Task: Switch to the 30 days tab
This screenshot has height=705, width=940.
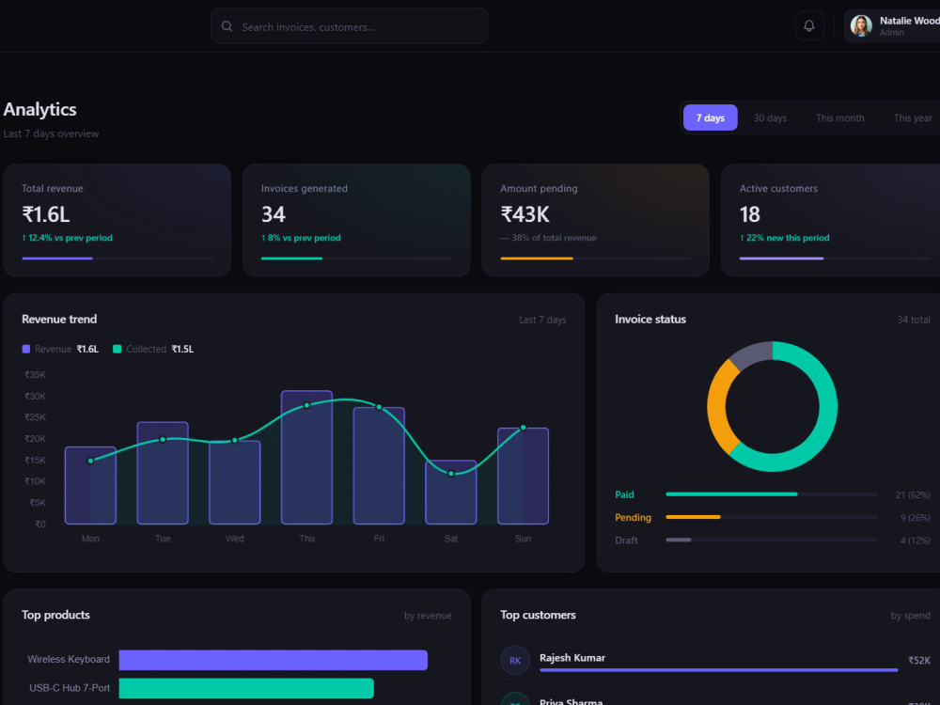Action: click(770, 117)
